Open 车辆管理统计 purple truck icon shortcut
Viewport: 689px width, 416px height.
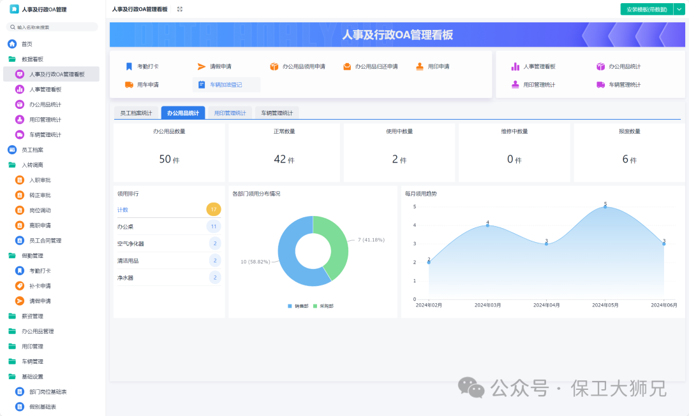point(600,85)
